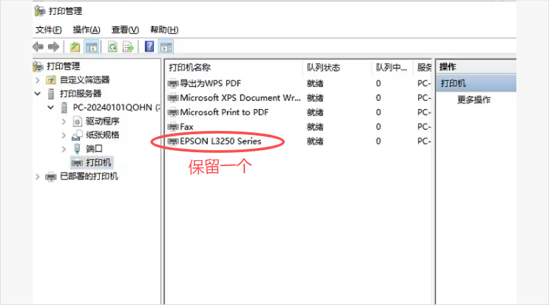
Task: Click the Refresh toolbar icon
Action: click(x=113, y=47)
